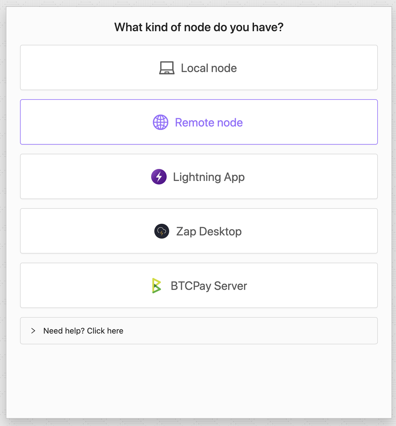Image resolution: width=396 pixels, height=426 pixels.
Task: Open the Zap Desktop option card
Action: point(199,231)
